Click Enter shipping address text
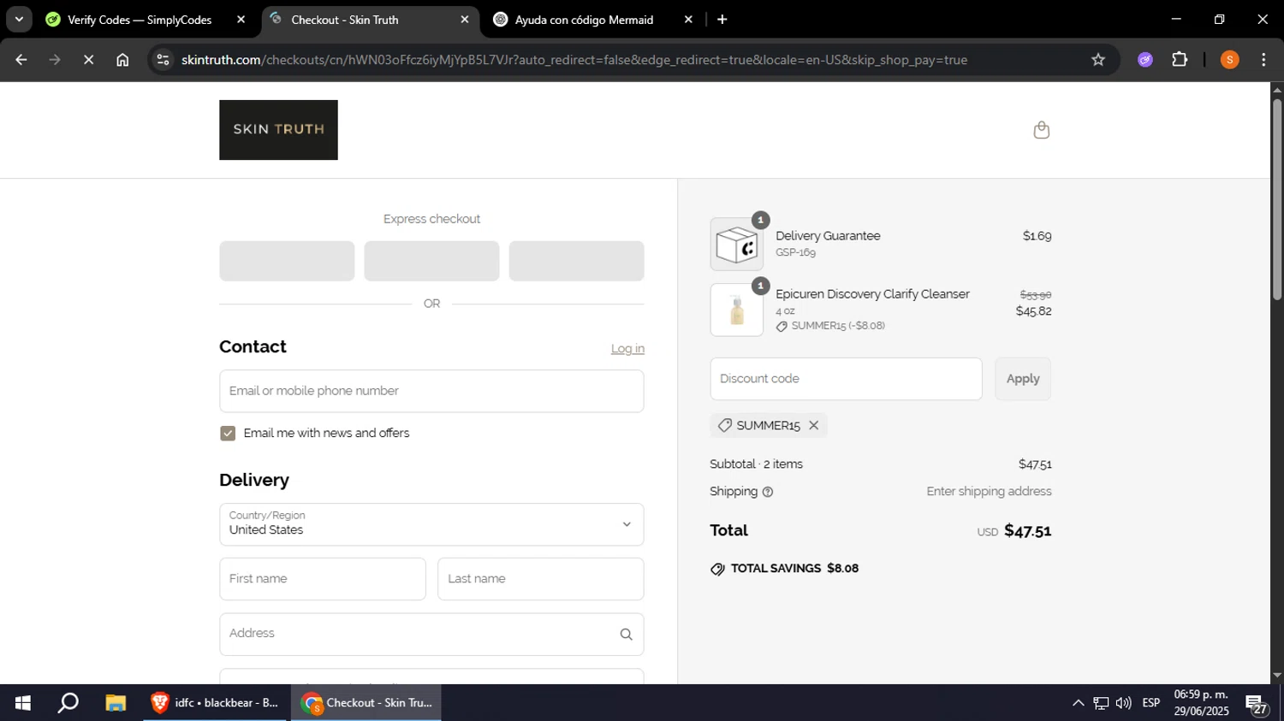1284x721 pixels. pyautogui.click(x=989, y=492)
